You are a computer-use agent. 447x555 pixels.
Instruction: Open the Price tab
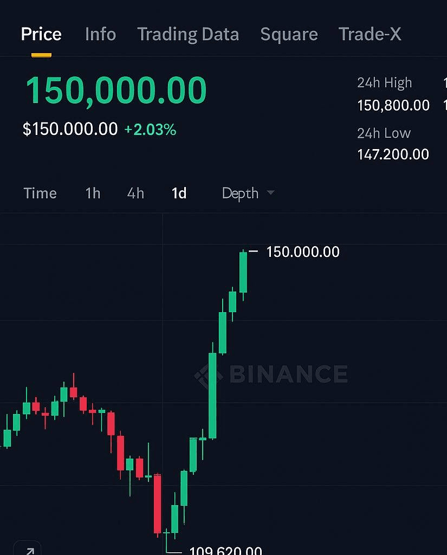tap(41, 35)
